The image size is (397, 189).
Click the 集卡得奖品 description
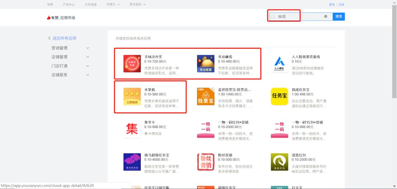coord(153,134)
